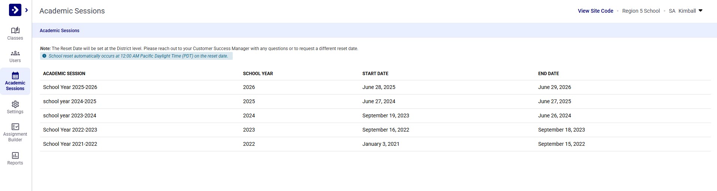The image size is (717, 191).
Task: Open the Kimball user dropdown arrow
Action: 700,11
